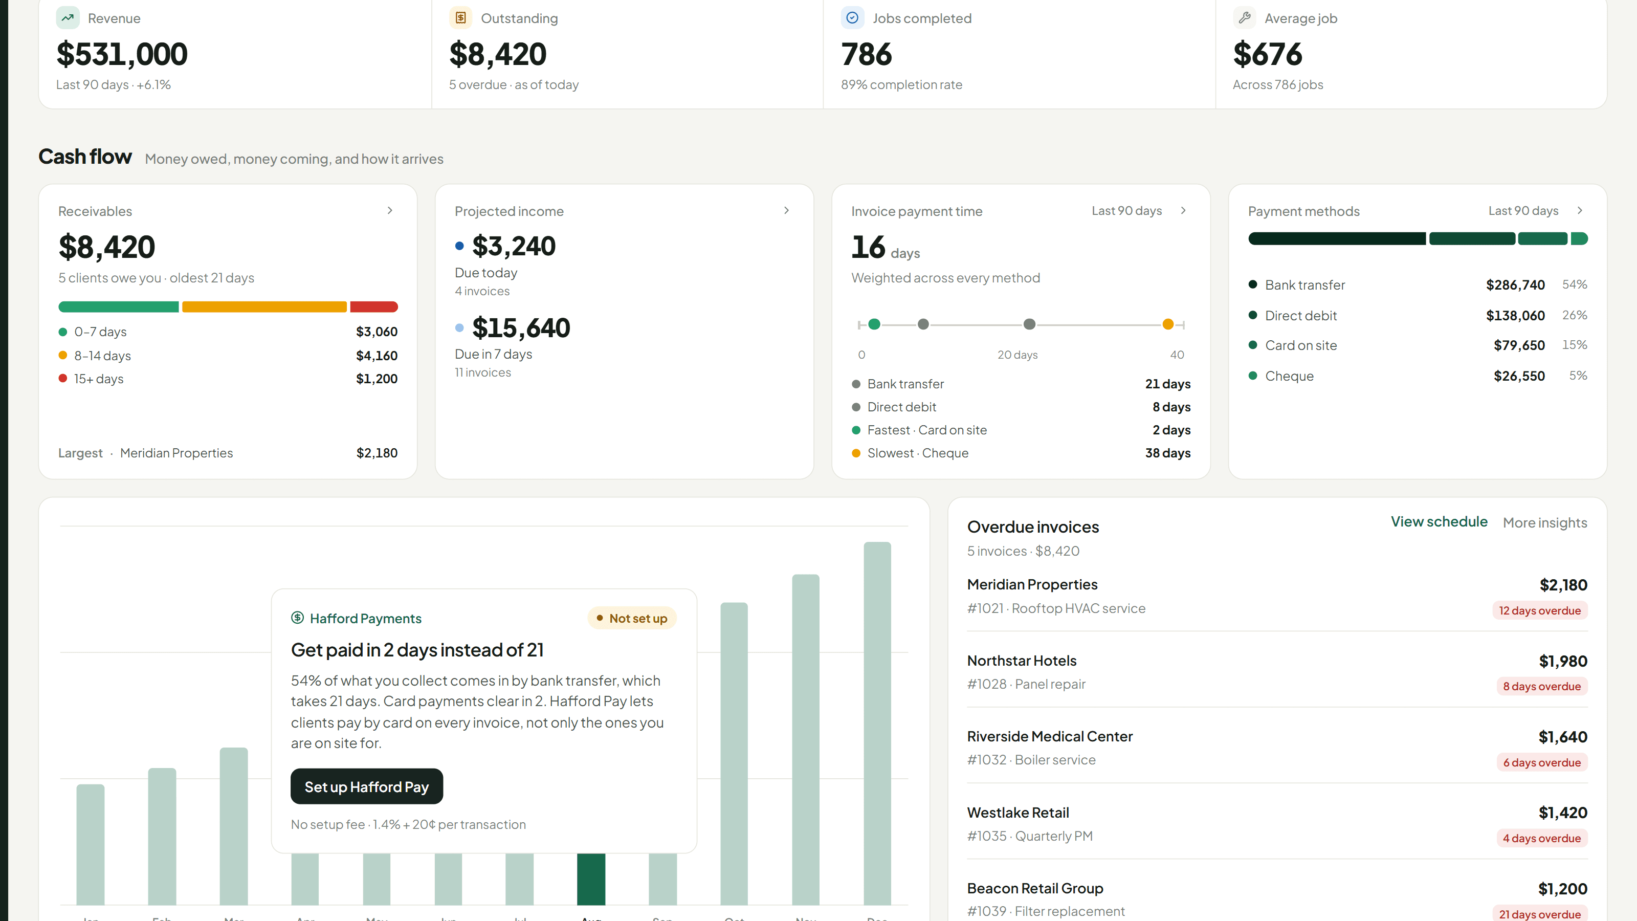Click Slowest · Cheque 38 days row

1021,452
